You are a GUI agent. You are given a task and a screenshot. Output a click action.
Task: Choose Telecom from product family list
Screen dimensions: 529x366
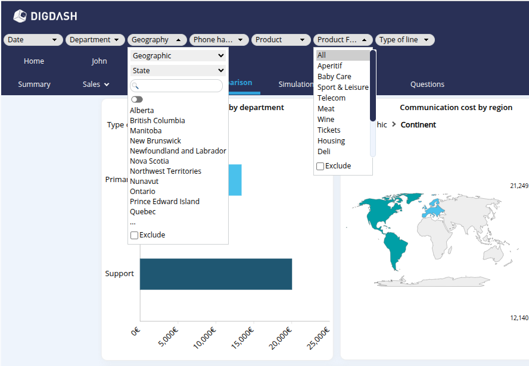(331, 98)
